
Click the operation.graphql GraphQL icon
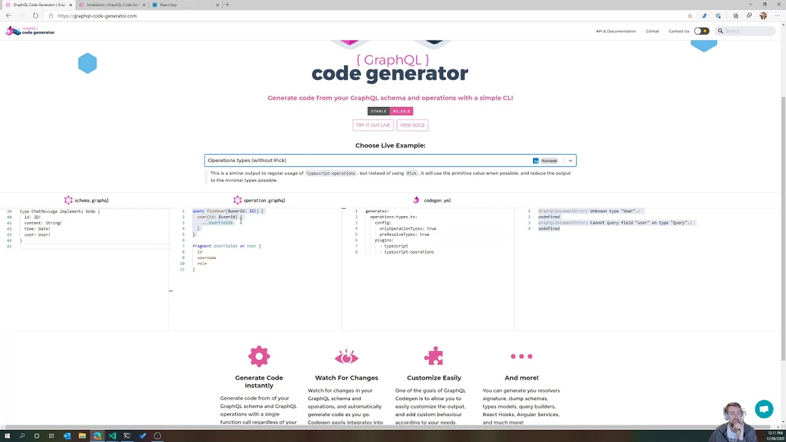tap(238, 200)
